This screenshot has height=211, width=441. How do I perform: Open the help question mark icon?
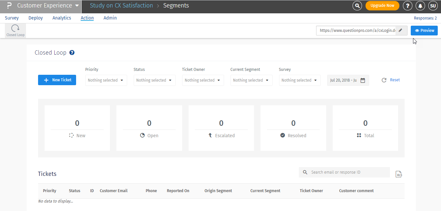408,6
